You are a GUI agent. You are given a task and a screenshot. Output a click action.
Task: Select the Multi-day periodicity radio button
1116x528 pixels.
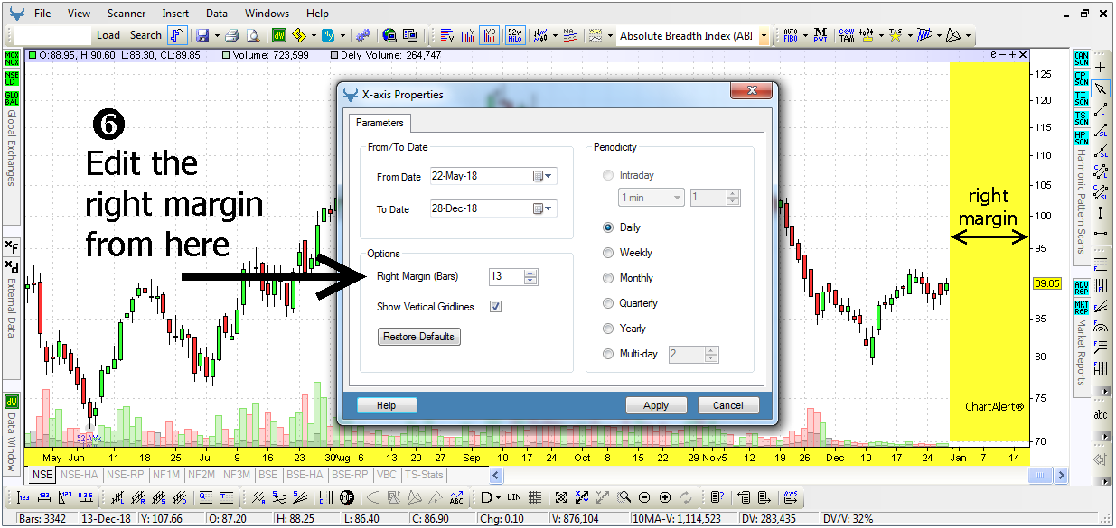(608, 355)
